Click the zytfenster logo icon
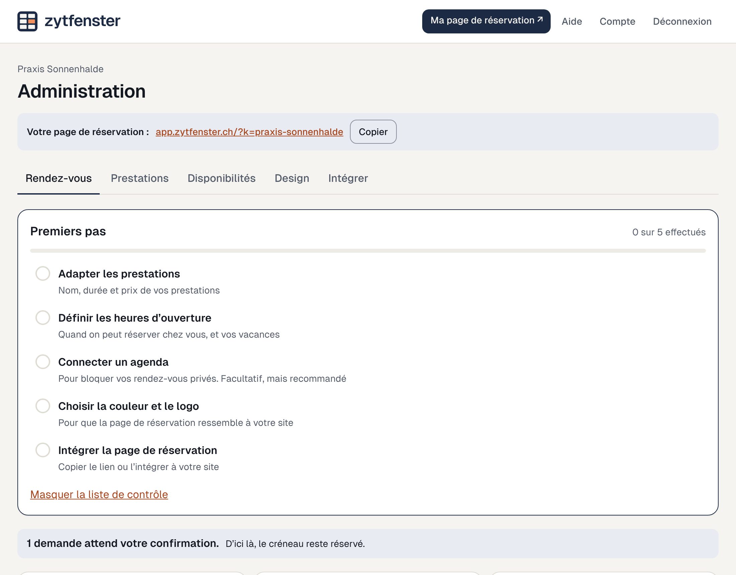736x575 pixels. point(27,21)
